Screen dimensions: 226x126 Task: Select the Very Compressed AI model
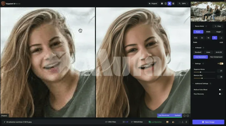tap(216, 57)
